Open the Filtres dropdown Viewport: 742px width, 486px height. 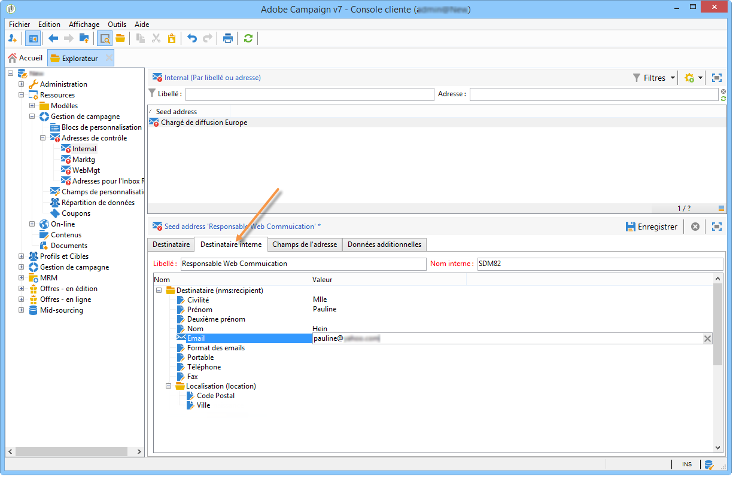pos(654,78)
